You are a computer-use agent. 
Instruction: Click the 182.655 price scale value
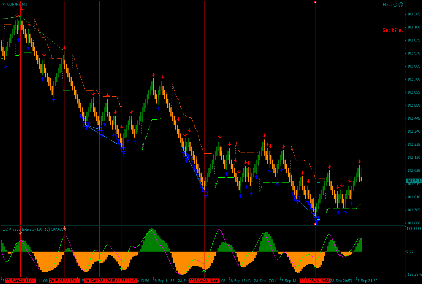click(x=414, y=92)
